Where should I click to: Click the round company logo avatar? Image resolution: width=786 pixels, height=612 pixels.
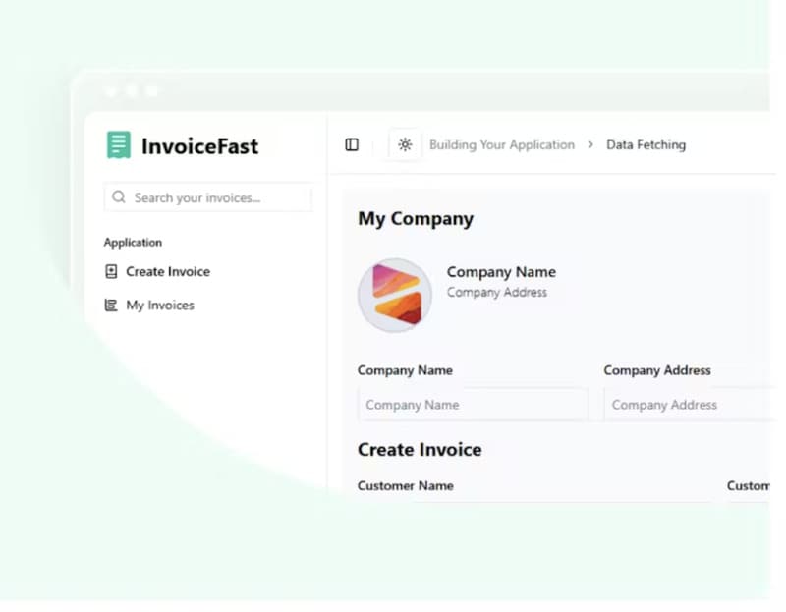point(394,295)
